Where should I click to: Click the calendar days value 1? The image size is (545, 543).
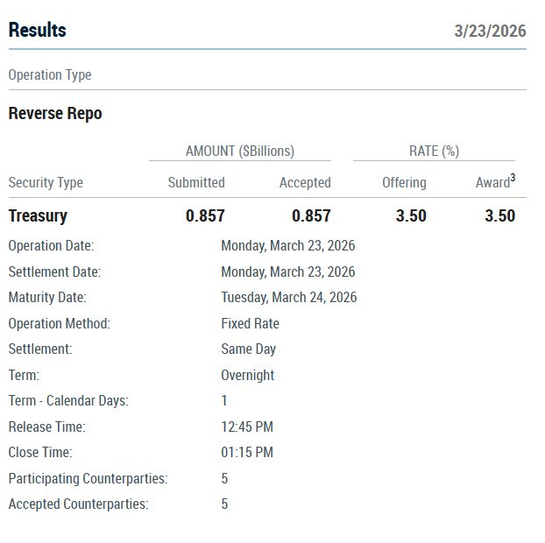(224, 400)
